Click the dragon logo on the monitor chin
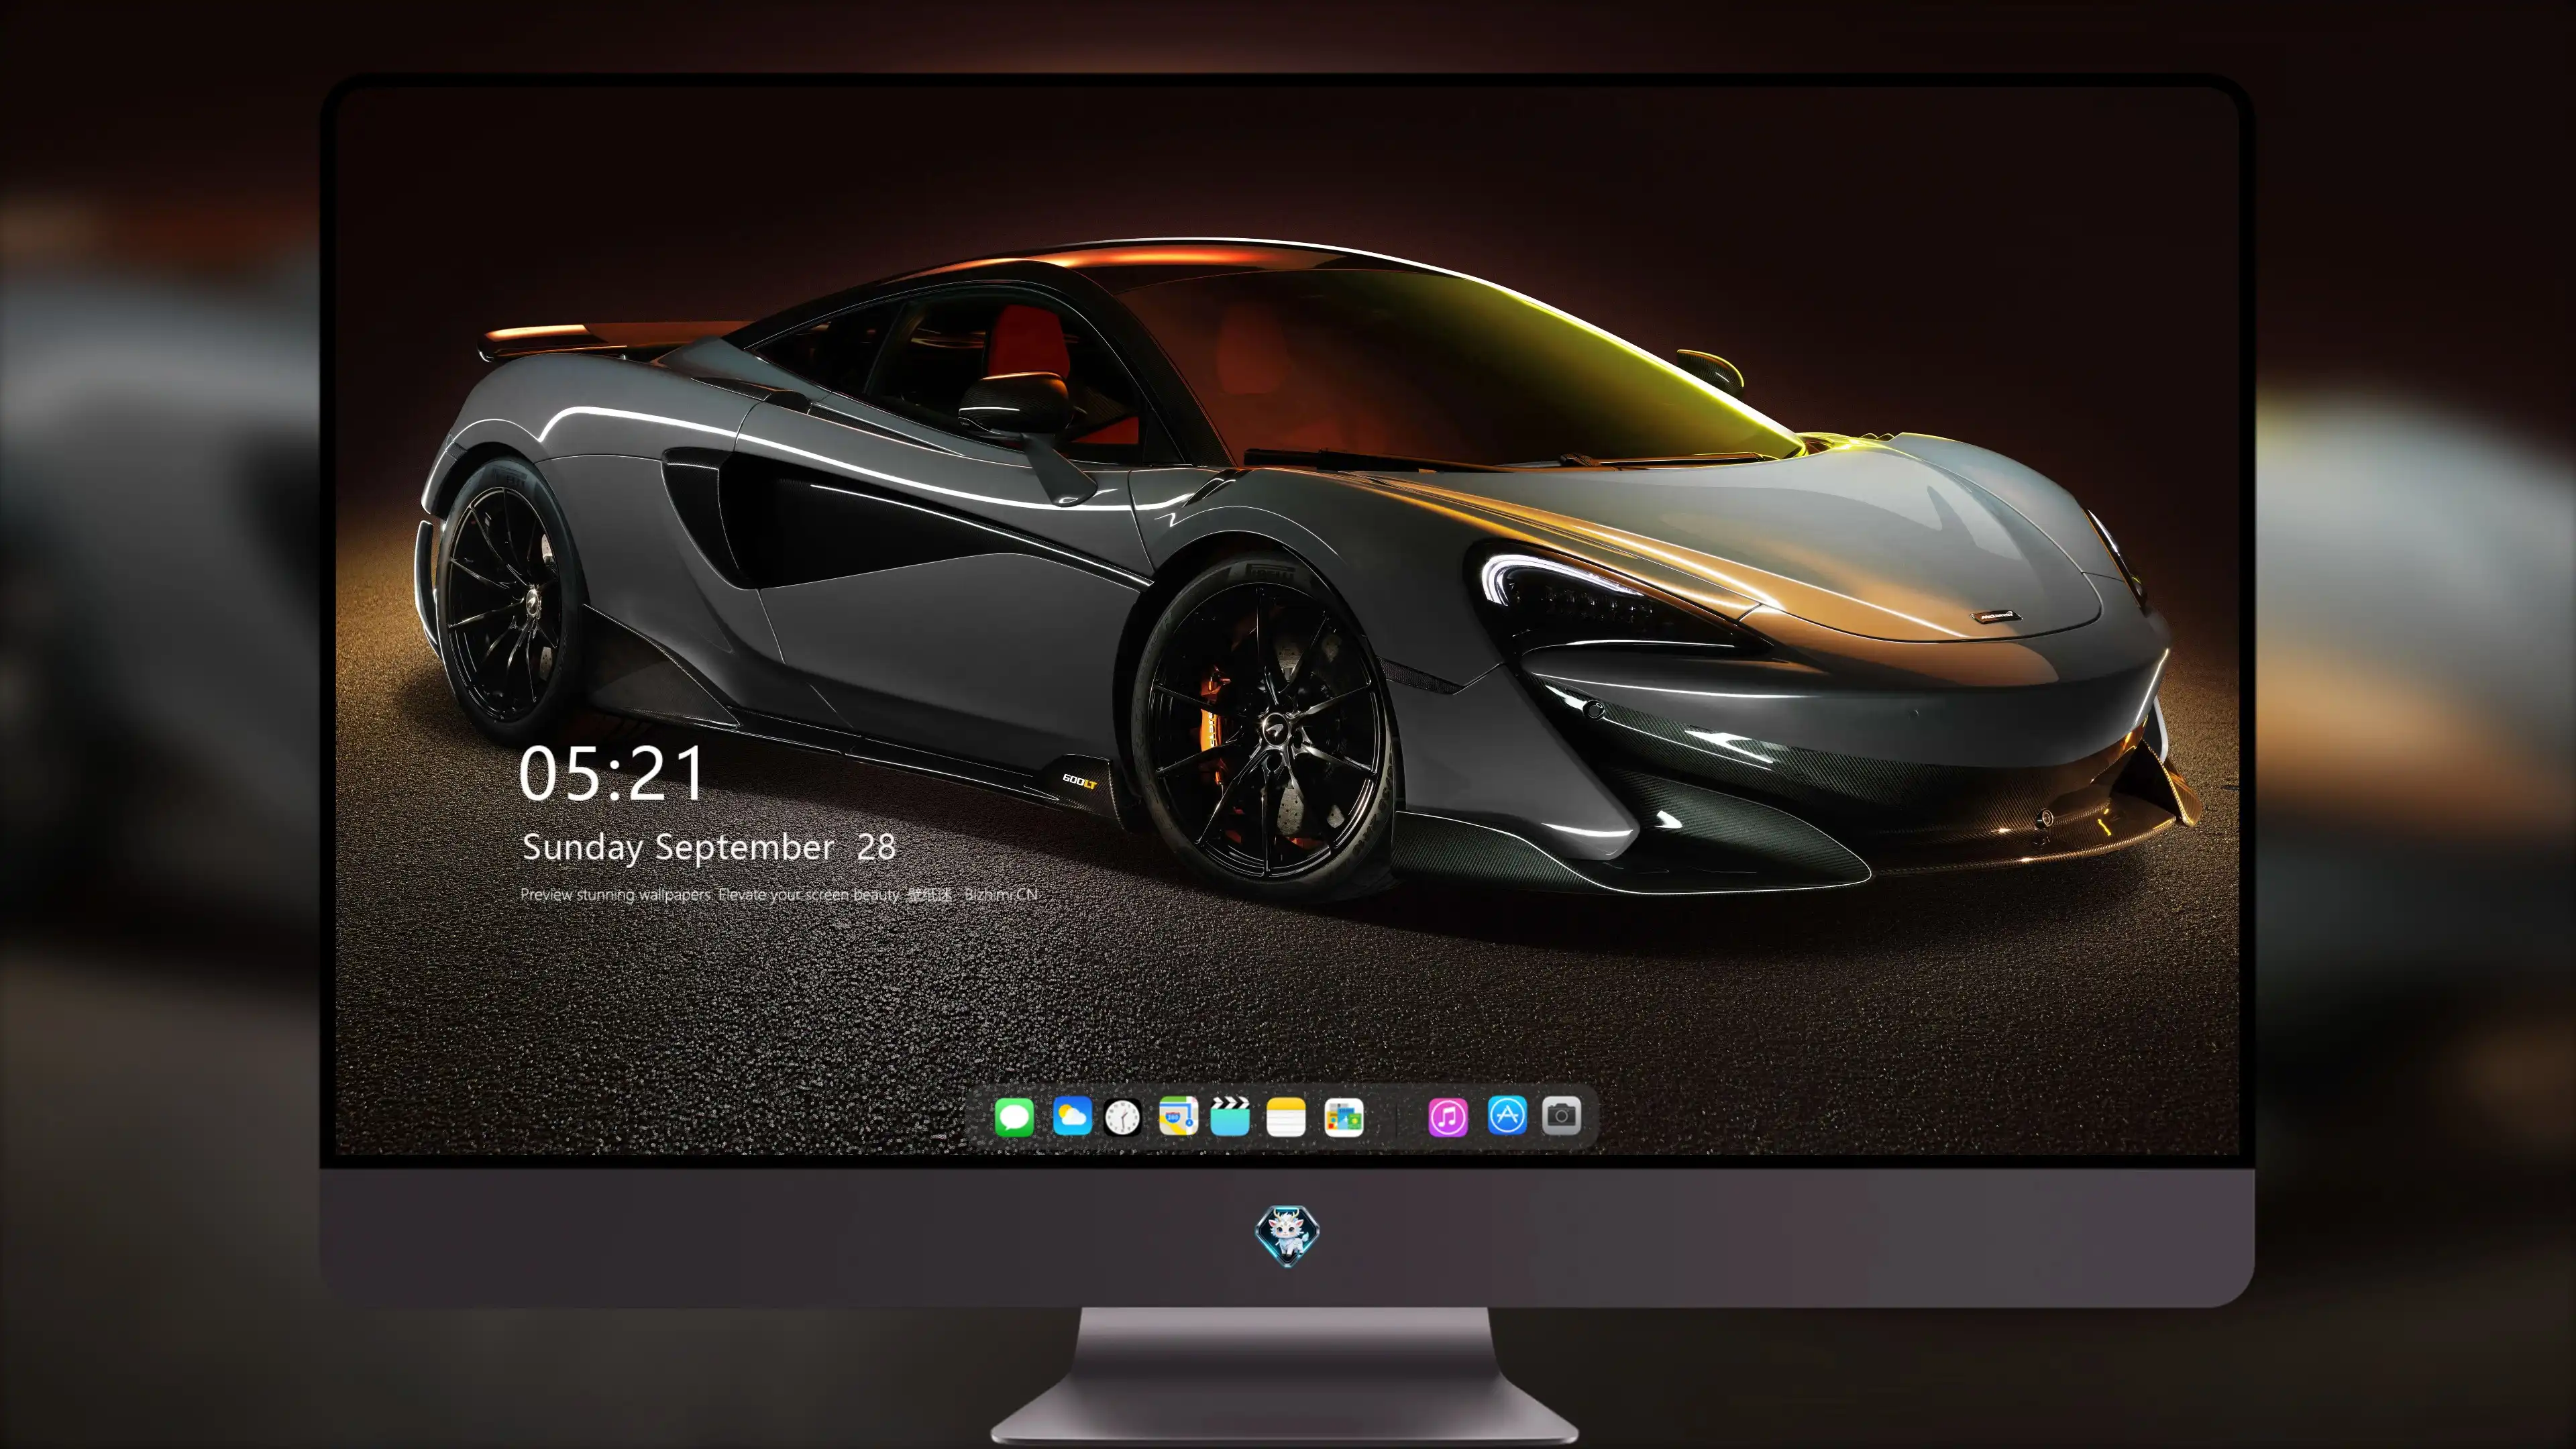The width and height of the screenshot is (2576, 1449). [1287, 1236]
